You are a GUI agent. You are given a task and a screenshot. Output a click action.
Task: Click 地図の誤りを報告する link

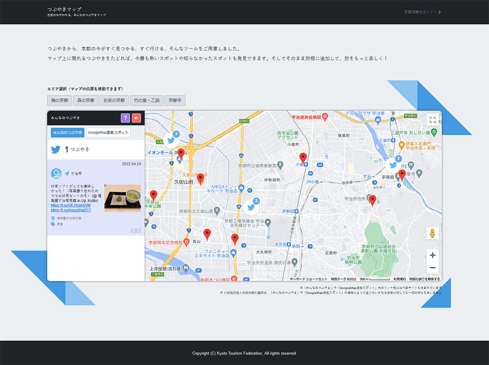tap(424, 279)
